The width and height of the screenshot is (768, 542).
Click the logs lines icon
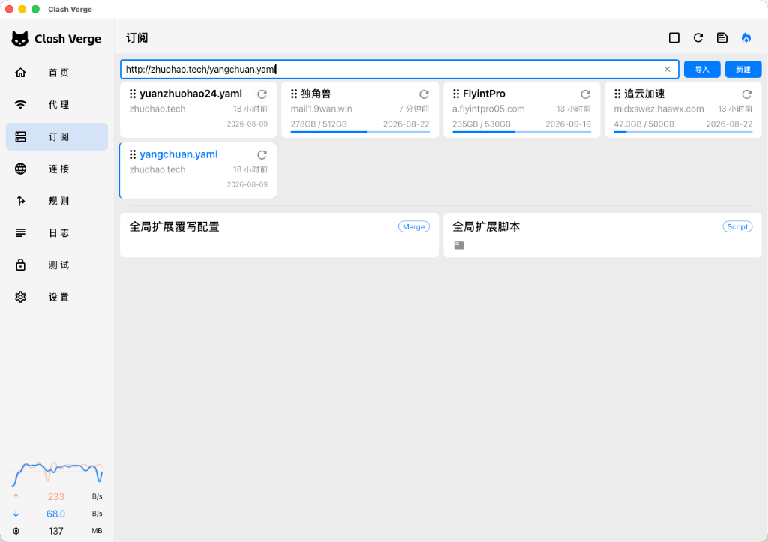[20, 233]
